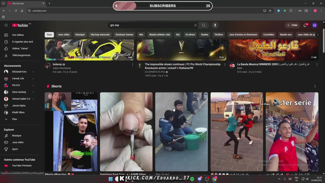Show hidden system tray icons chevron
Viewport: 325px width, 183px height.
click(280, 179)
